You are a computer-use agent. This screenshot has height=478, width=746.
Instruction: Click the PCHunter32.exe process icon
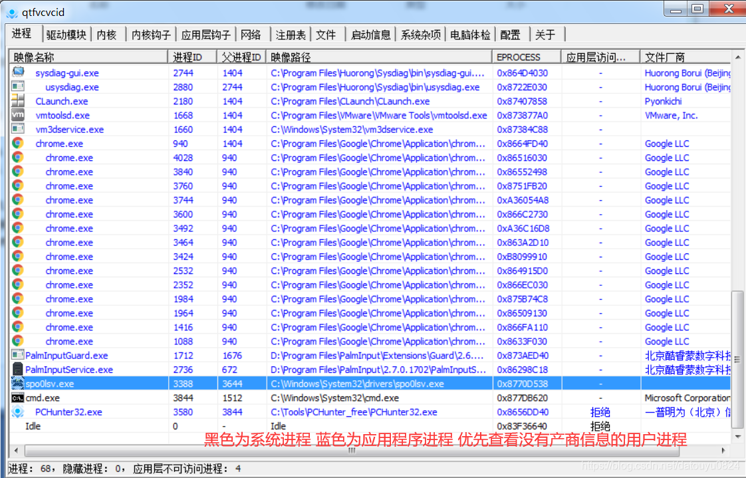(18, 412)
